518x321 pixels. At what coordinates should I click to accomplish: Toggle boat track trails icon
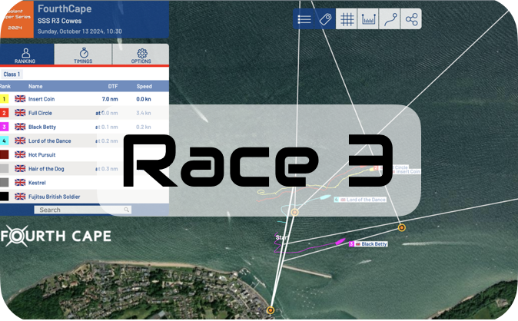pos(390,20)
